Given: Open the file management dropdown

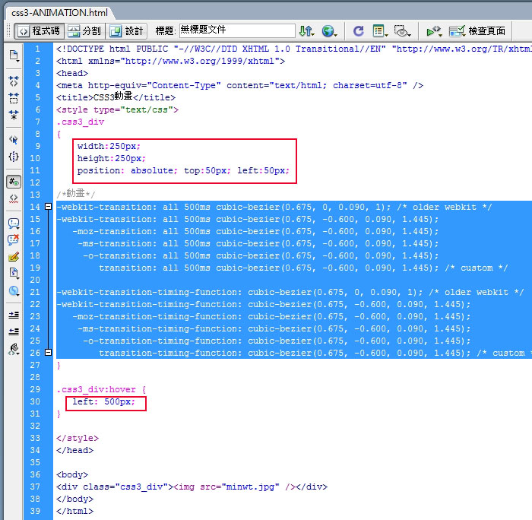Looking at the screenshot, I should pos(306,31).
